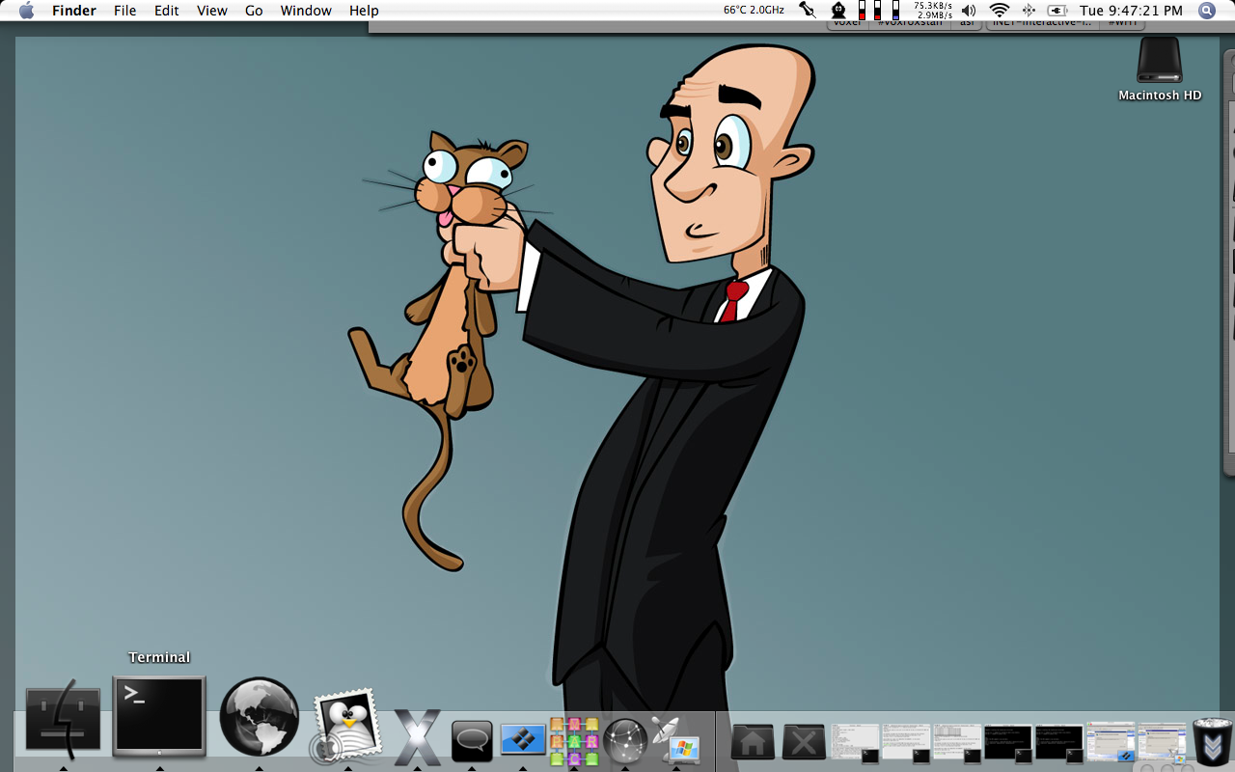
Task: Restore first minimized window thumbnail in dock
Action: pos(855,741)
